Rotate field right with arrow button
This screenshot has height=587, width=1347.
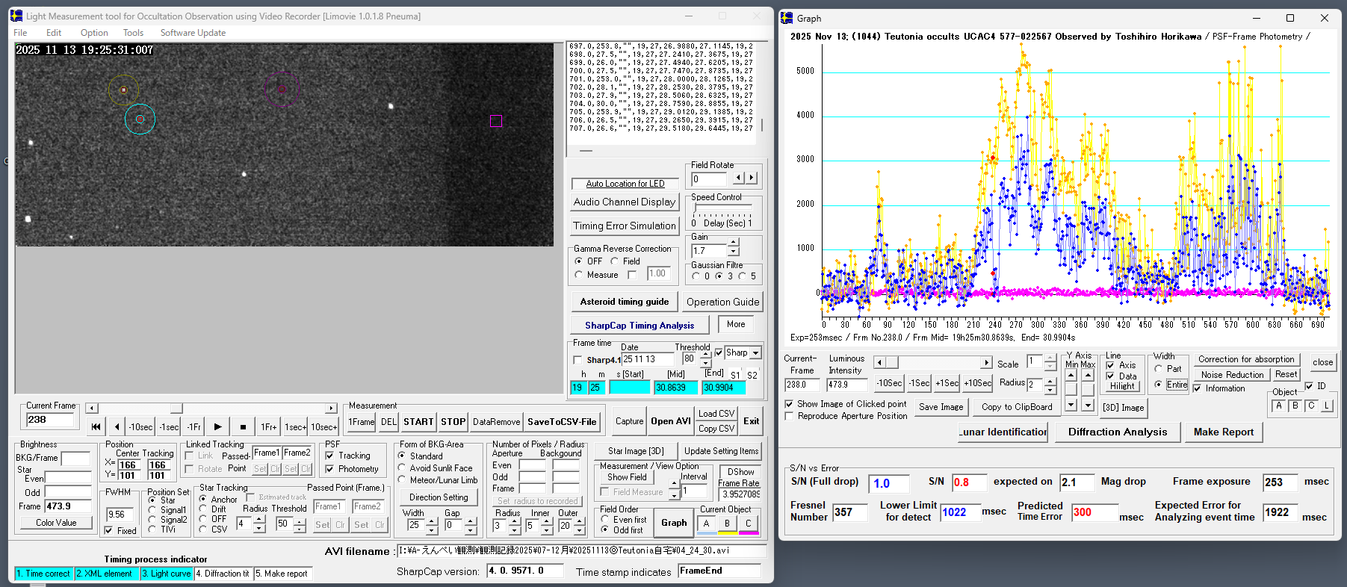click(752, 178)
